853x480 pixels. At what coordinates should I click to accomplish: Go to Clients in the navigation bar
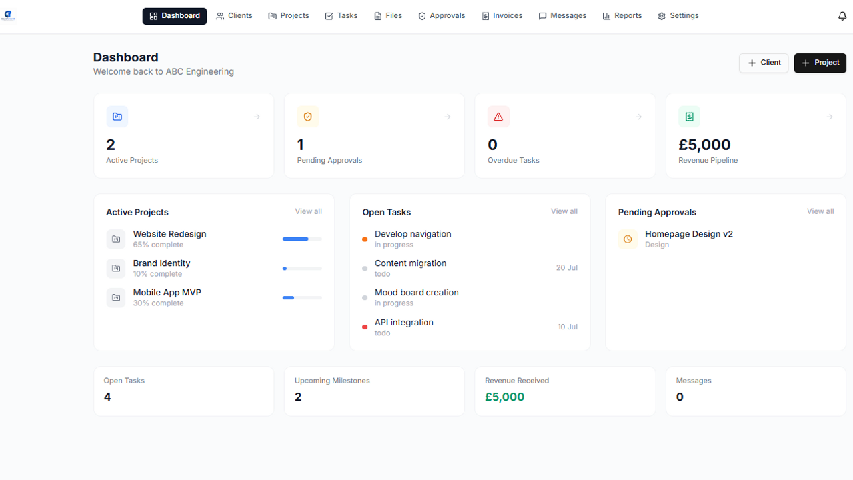235,16
